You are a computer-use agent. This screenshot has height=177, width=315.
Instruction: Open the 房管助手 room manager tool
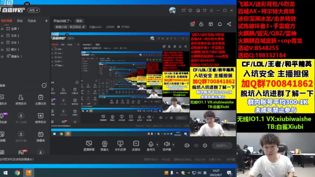[21, 100]
